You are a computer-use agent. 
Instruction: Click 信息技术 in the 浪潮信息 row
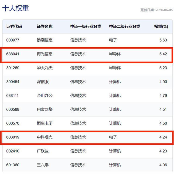pyautogui.click(x=78, y=40)
